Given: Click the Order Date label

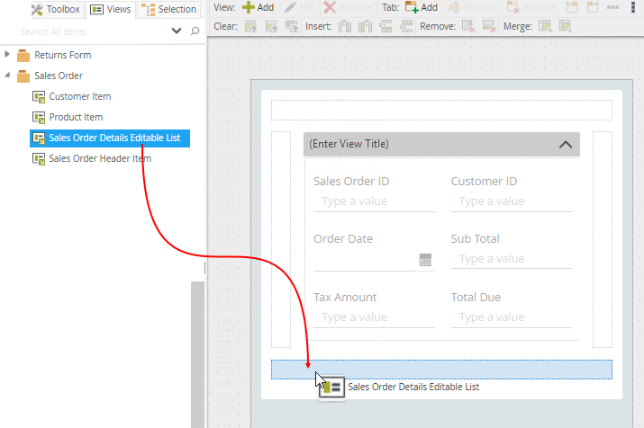Looking at the screenshot, I should (343, 238).
